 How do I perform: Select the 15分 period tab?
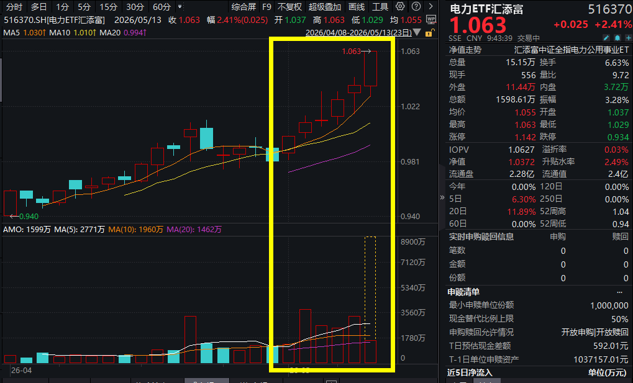click(x=108, y=7)
